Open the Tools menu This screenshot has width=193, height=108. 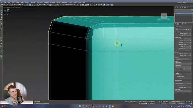(x=9, y=2)
